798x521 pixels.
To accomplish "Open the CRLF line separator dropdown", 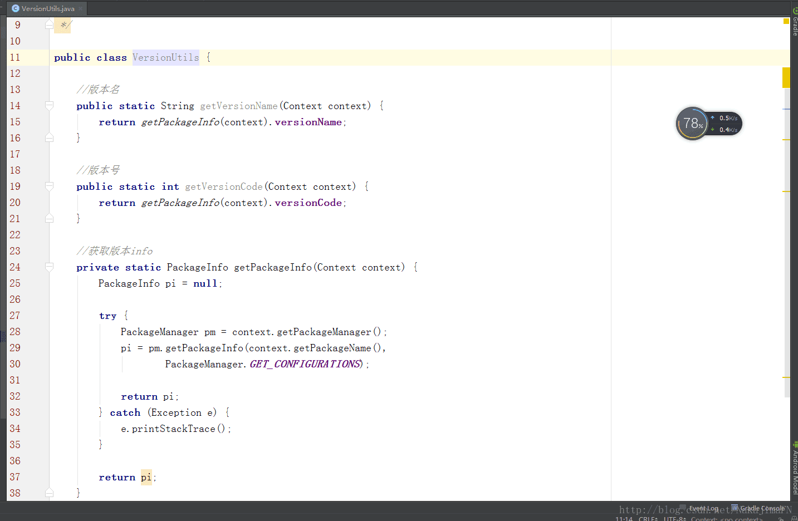I will 648,518.
